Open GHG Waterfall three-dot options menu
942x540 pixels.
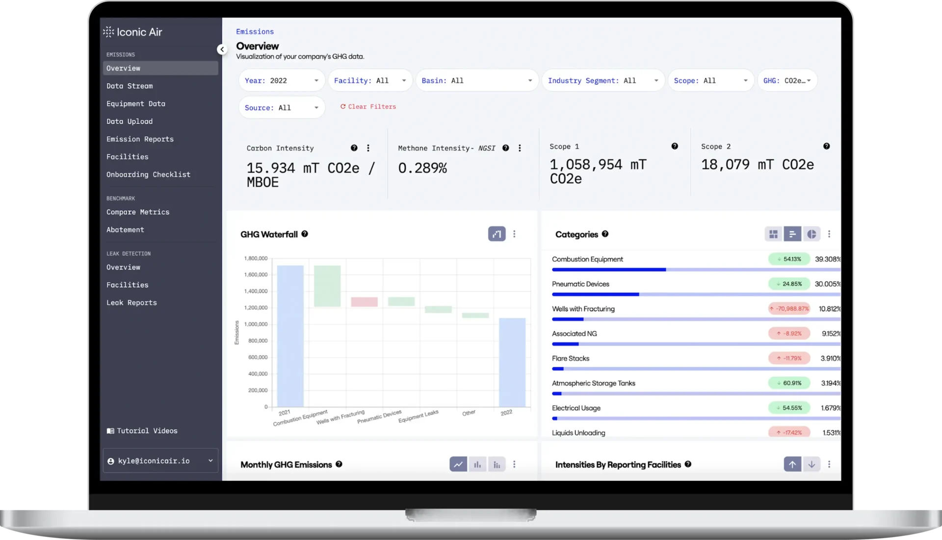514,234
